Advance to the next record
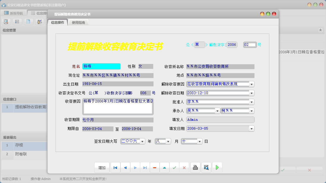Viewport: 326px width, 183px height. coord(135,168)
